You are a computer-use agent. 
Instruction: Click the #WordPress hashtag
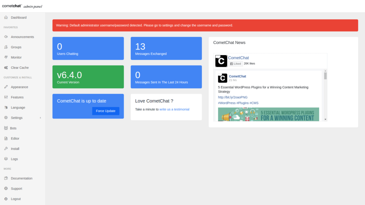click(x=227, y=103)
